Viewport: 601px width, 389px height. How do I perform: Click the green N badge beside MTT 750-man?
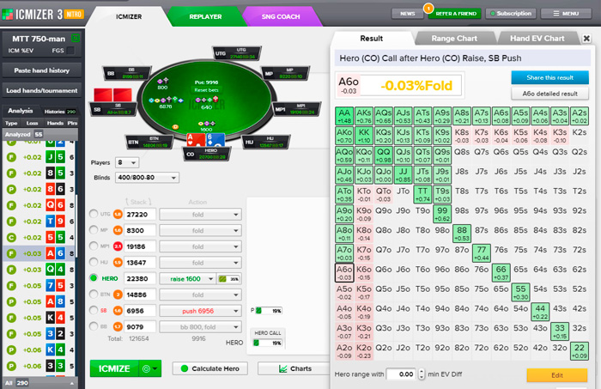(76, 39)
